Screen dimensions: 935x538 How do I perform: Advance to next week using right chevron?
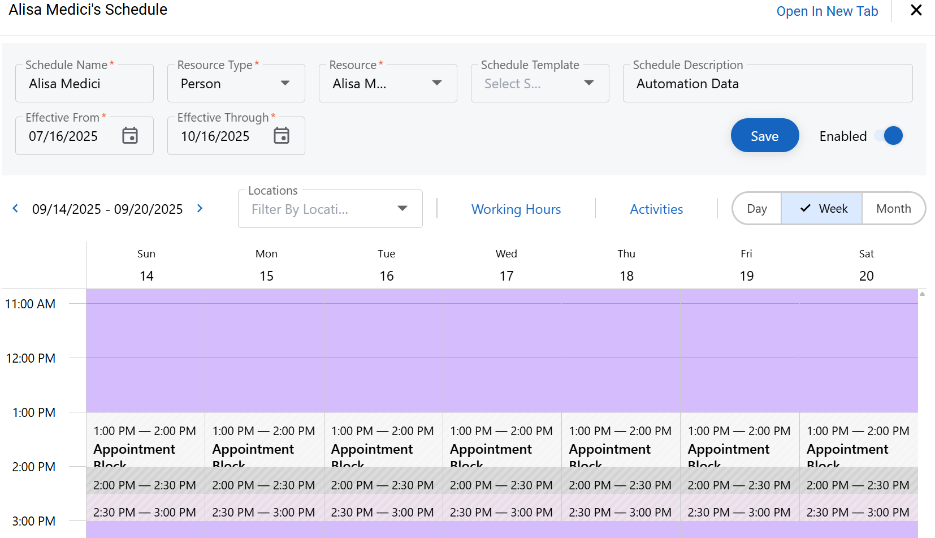pyautogui.click(x=200, y=209)
